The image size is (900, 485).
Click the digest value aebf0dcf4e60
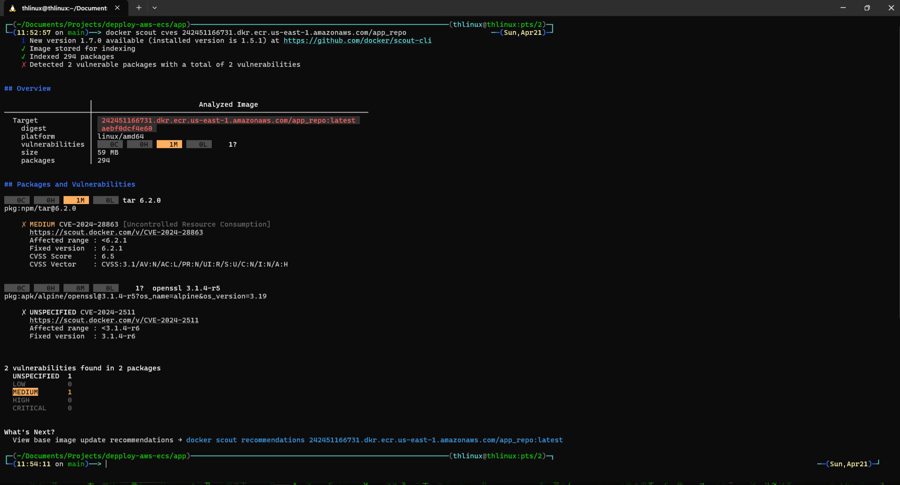127,128
